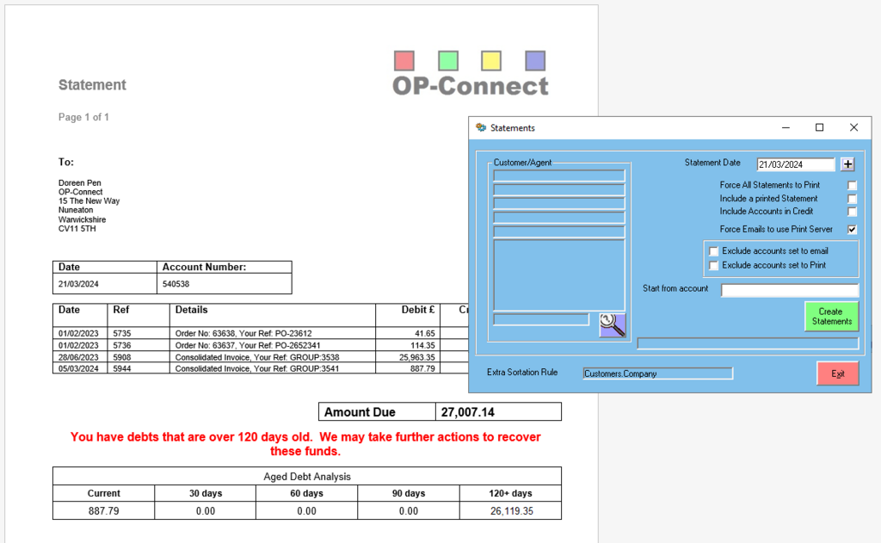The height and width of the screenshot is (543, 881).
Task: Click the red Exit button
Action: [838, 373]
